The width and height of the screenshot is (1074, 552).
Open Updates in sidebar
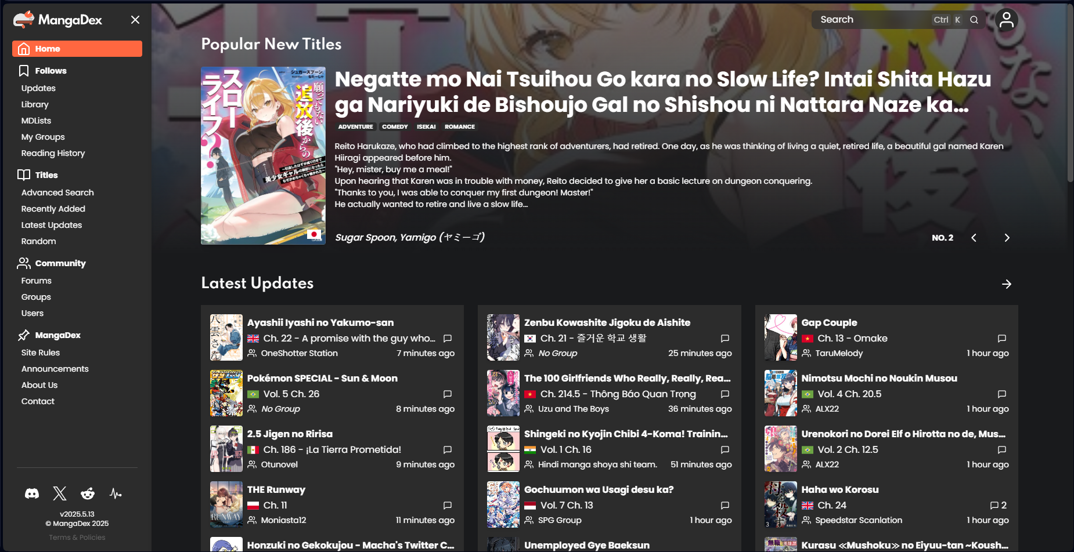point(38,88)
